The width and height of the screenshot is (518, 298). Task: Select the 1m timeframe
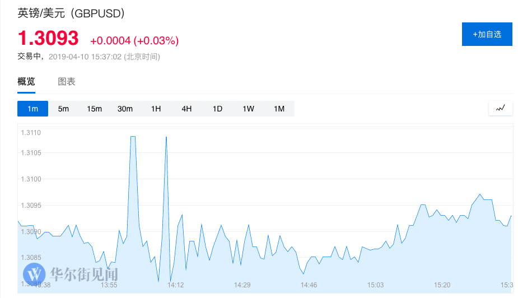(32, 109)
